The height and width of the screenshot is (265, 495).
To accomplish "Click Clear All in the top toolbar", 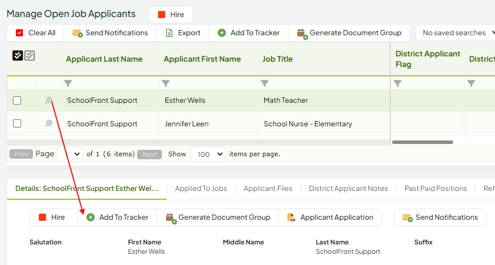I will point(35,33).
